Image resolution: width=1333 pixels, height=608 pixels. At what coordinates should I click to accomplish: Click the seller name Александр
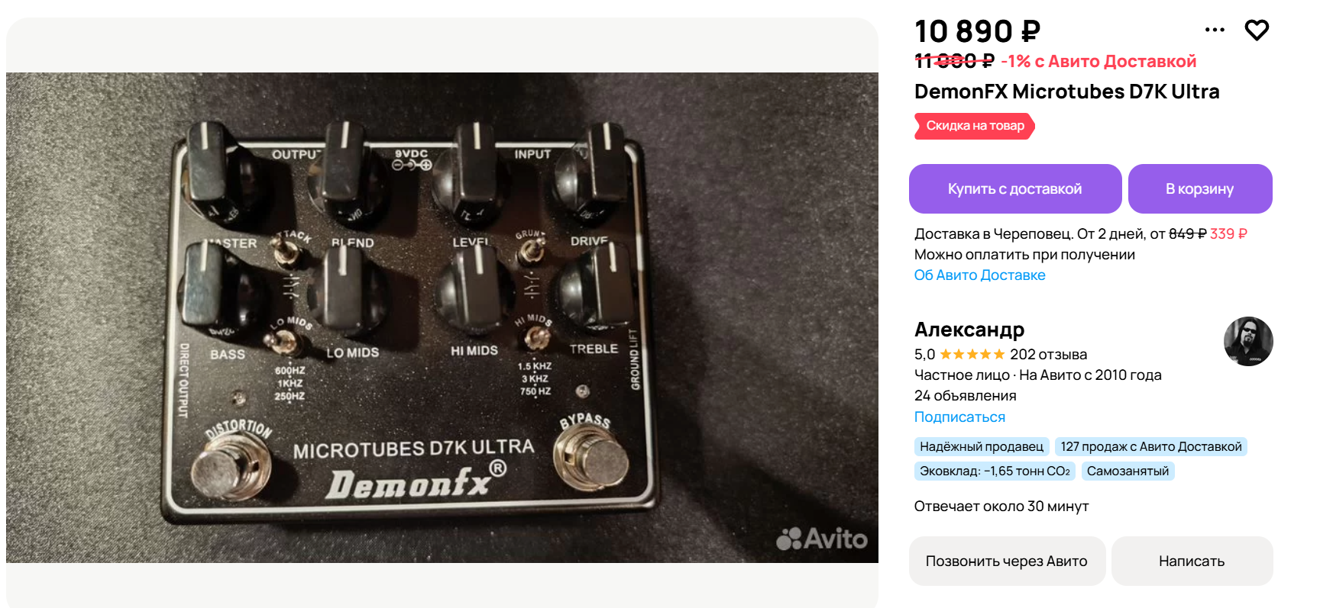tap(969, 330)
